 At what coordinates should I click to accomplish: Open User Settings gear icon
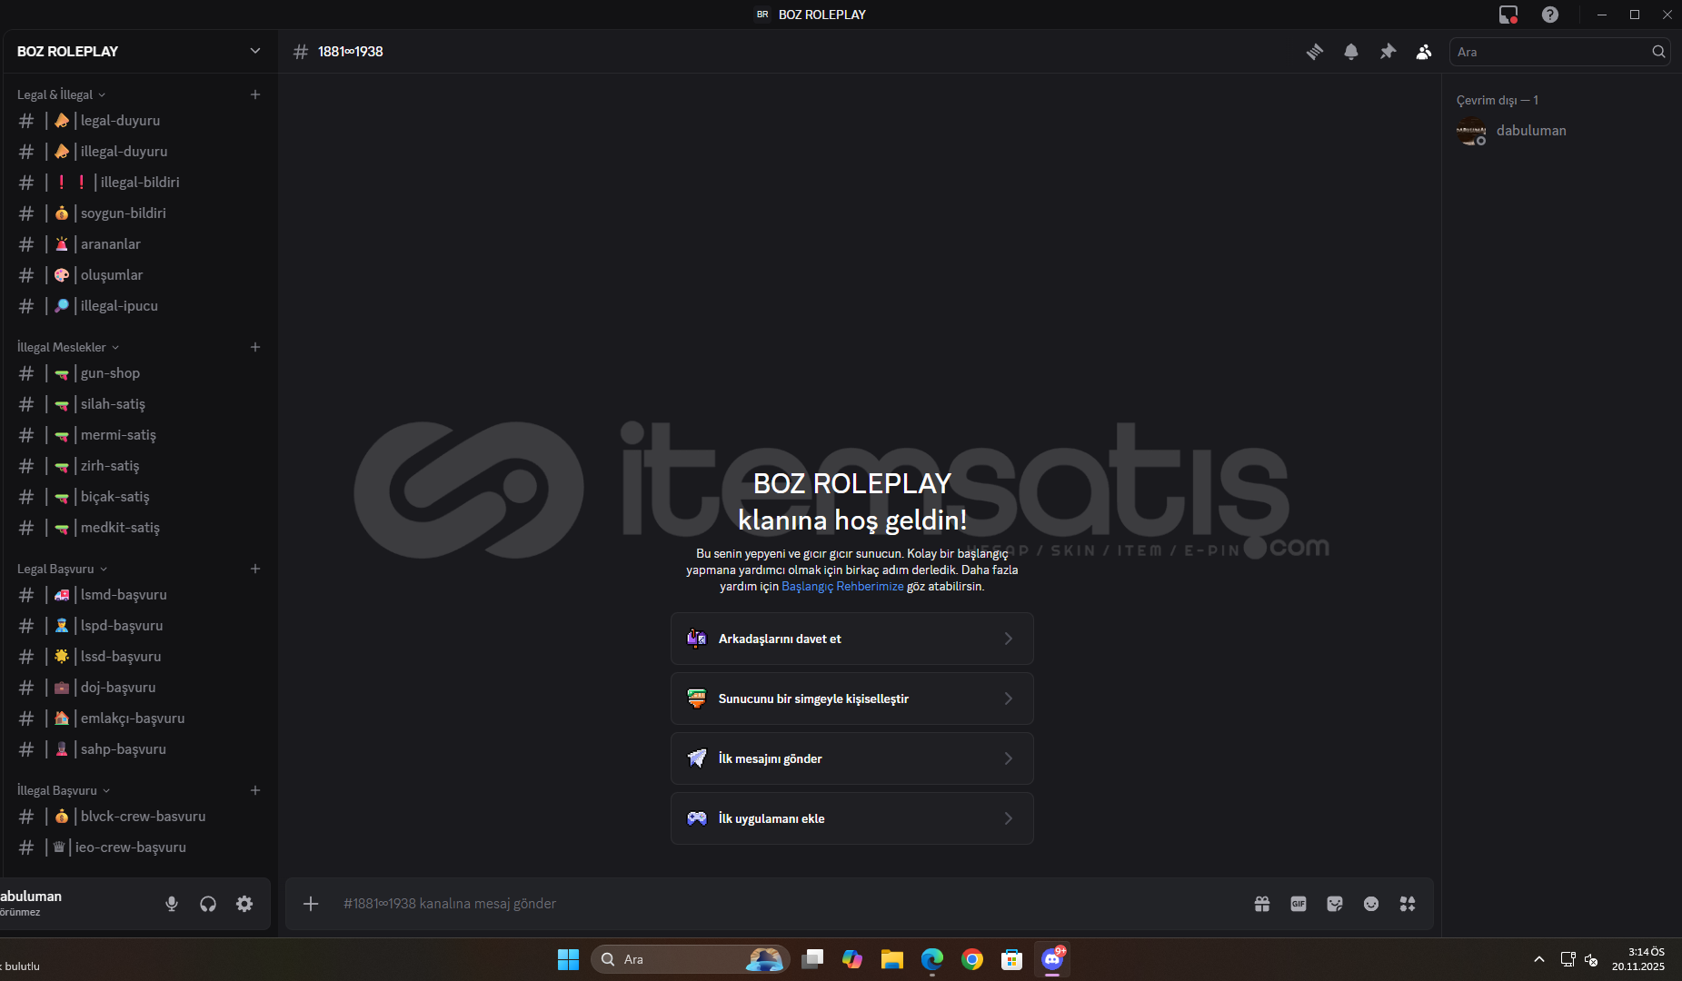tap(244, 904)
